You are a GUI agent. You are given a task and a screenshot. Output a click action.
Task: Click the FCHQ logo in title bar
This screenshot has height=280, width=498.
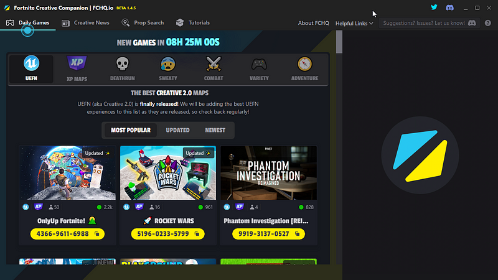coord(7,8)
